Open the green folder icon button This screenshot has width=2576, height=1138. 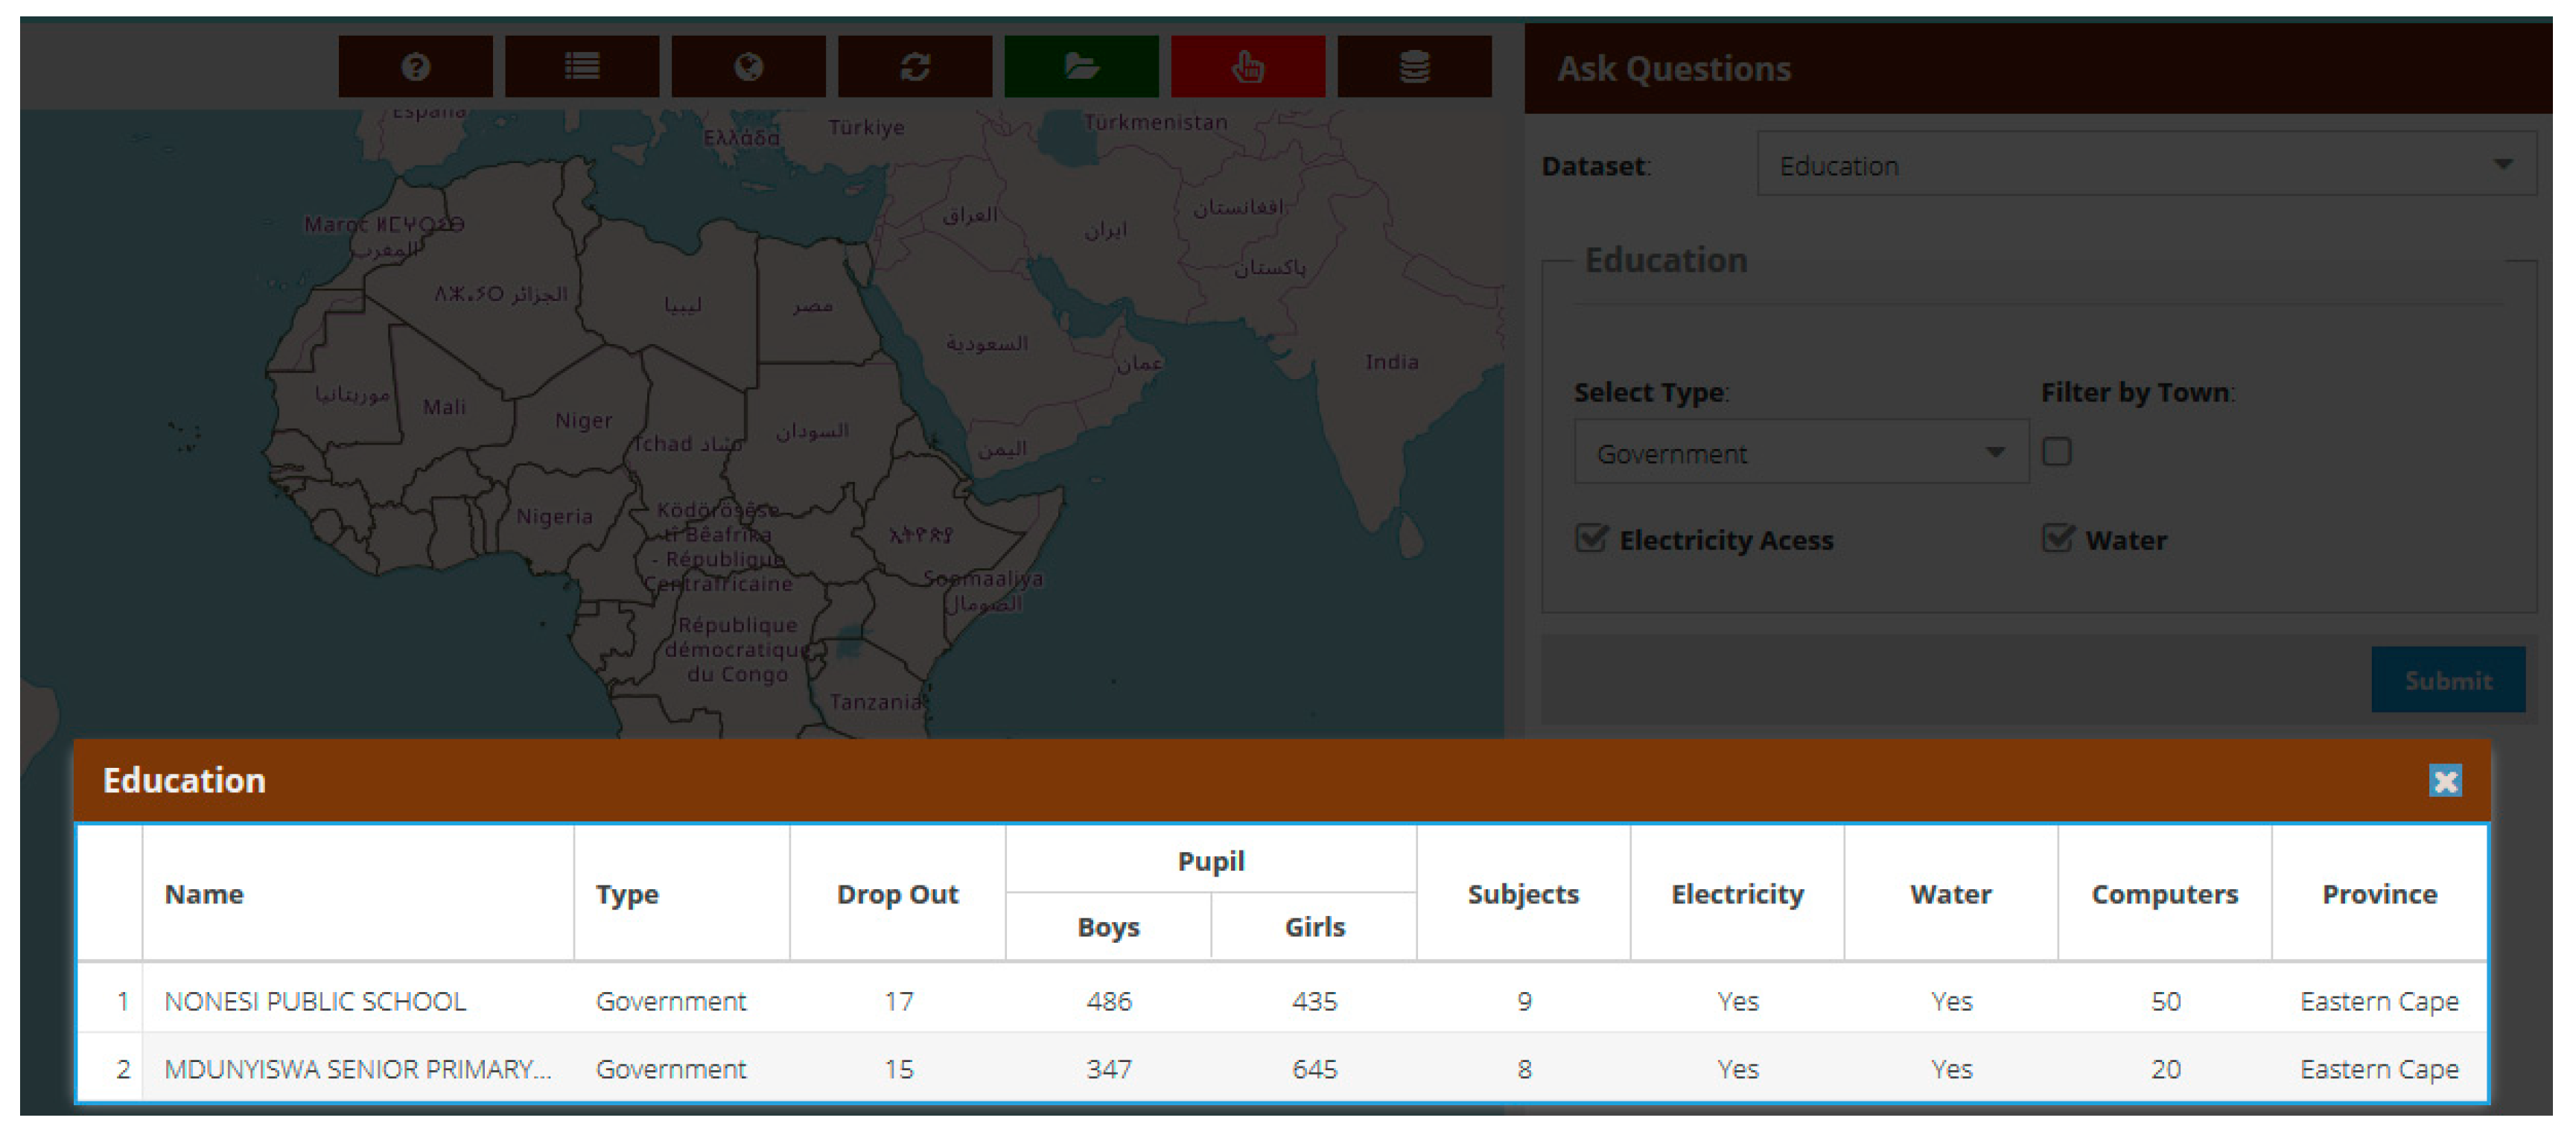1081,67
